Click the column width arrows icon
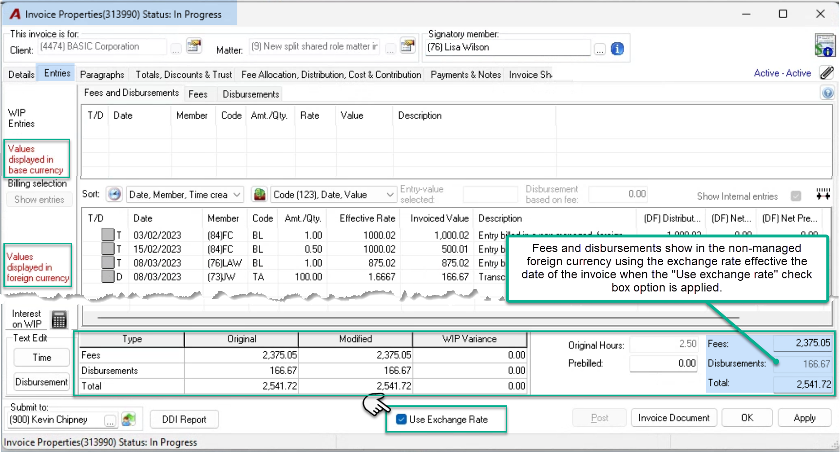The image size is (840, 453). 823,194
